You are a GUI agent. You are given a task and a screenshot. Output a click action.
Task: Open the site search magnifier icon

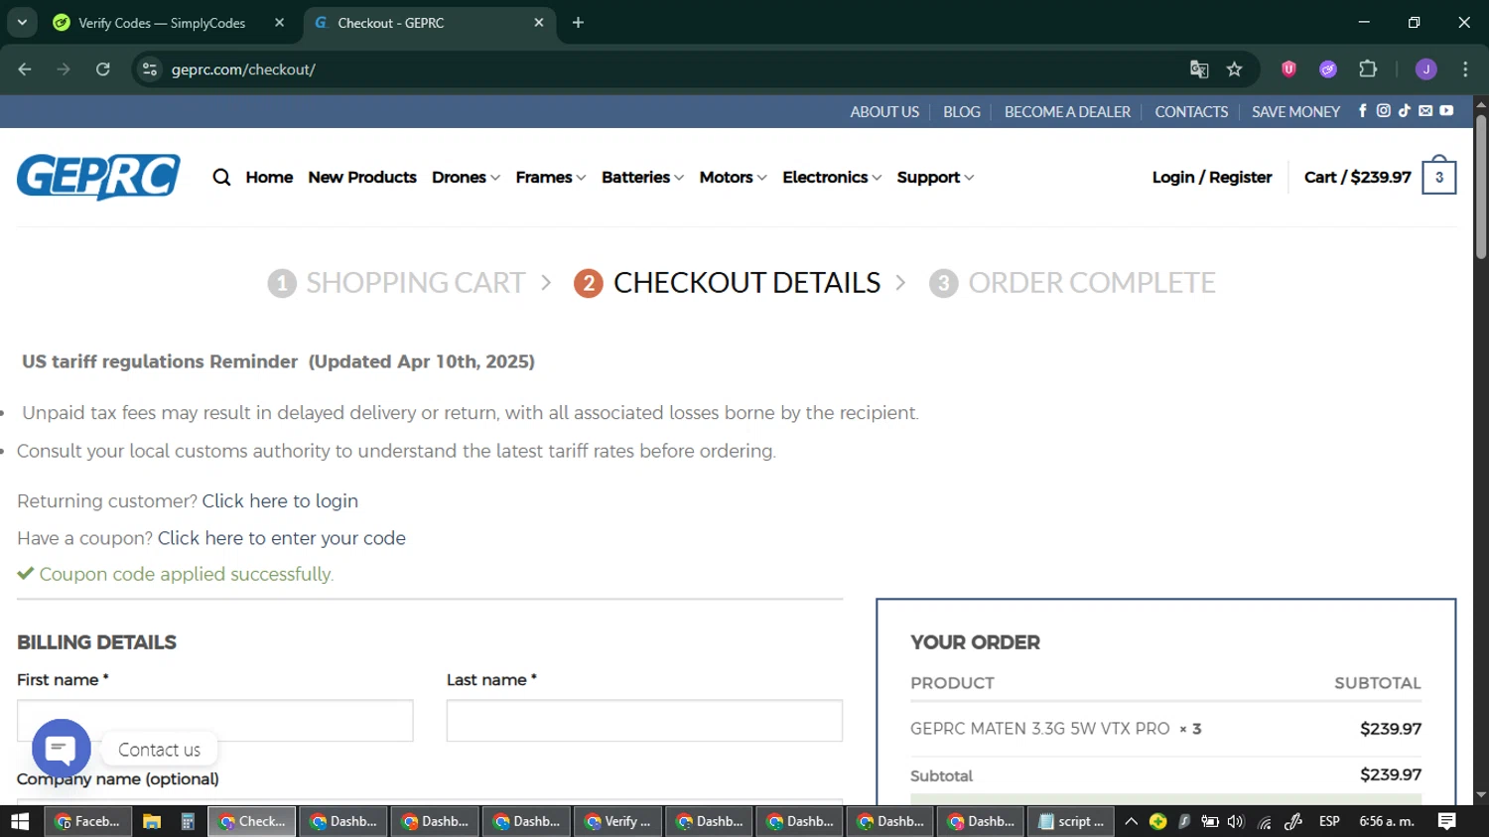pyautogui.click(x=221, y=177)
